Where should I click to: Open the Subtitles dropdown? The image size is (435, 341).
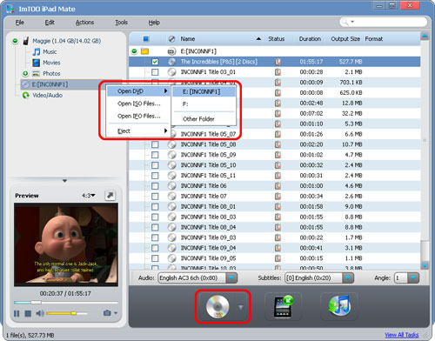[x=348, y=278]
